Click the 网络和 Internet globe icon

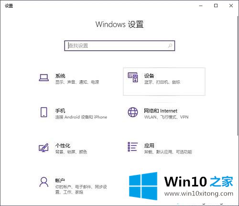pyautogui.click(x=133, y=112)
